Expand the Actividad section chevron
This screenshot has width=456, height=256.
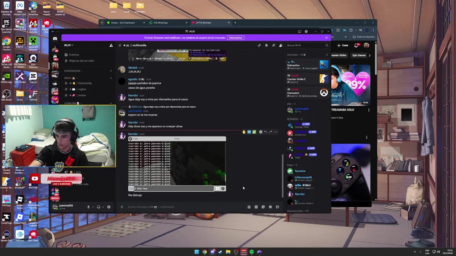pyautogui.click(x=327, y=55)
